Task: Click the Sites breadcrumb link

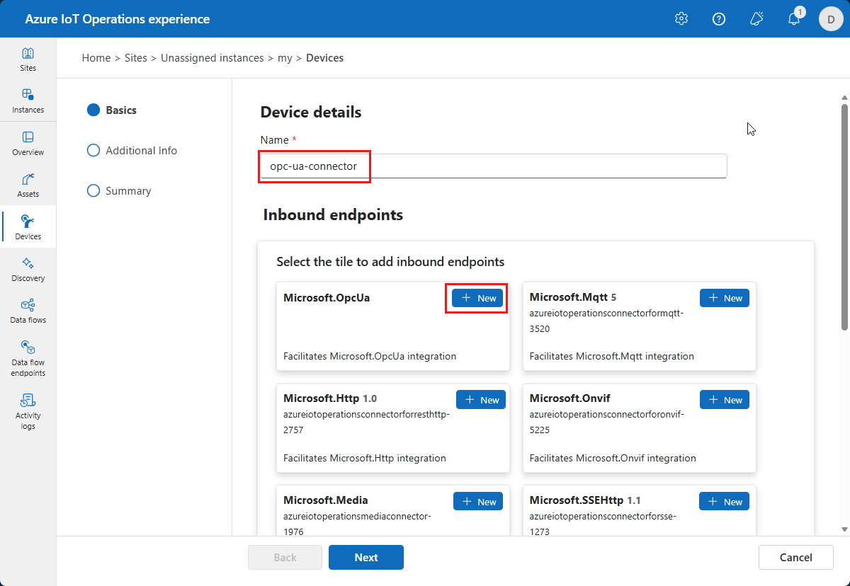Action: [136, 58]
